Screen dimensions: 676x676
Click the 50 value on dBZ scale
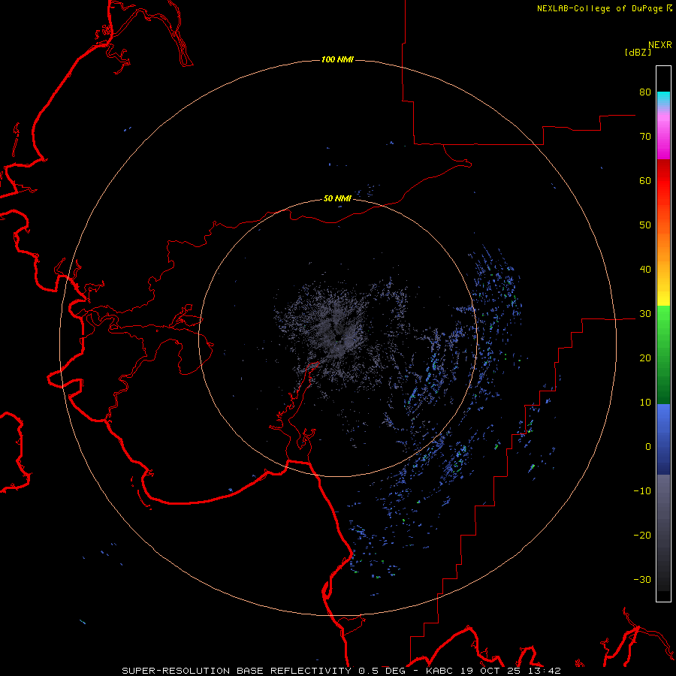pyautogui.click(x=645, y=225)
